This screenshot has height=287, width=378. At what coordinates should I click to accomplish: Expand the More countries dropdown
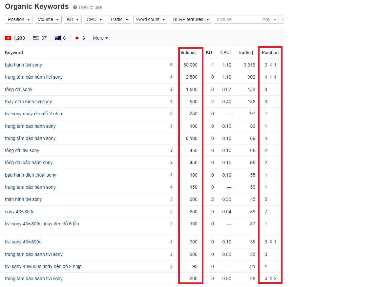coord(100,38)
